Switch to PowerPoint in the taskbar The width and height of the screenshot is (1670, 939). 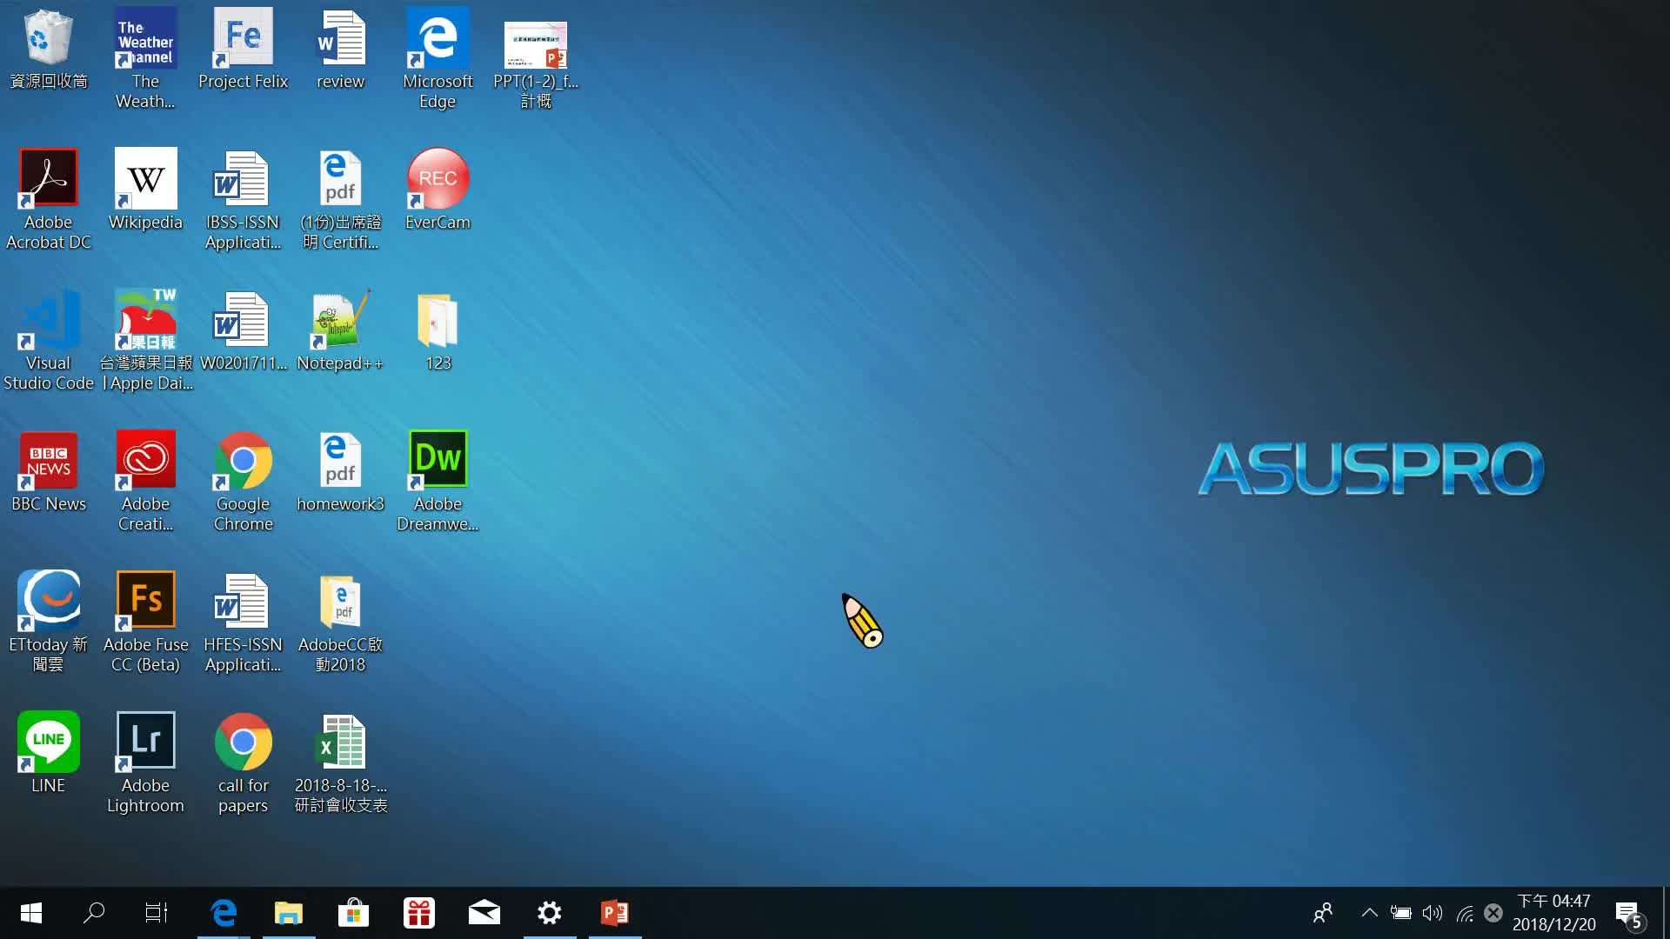[615, 913]
